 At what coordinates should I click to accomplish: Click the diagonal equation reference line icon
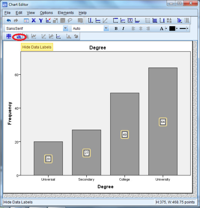click(x=105, y=20)
